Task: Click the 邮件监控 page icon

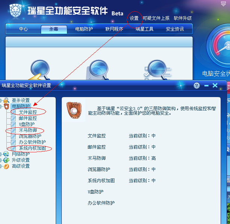Action: click(13, 118)
